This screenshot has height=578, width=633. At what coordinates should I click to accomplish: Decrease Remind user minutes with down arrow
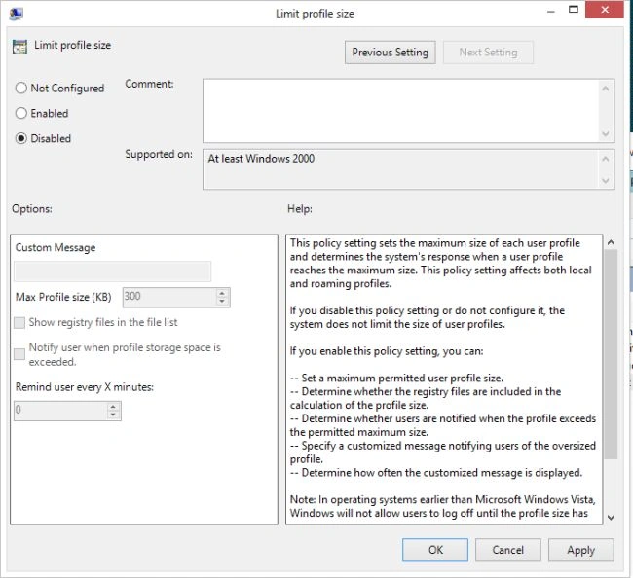tap(113, 415)
